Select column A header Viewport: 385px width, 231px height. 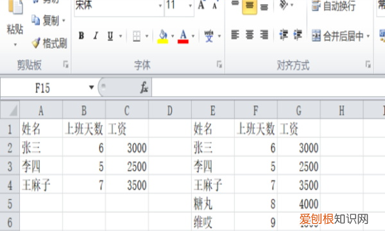(x=41, y=110)
